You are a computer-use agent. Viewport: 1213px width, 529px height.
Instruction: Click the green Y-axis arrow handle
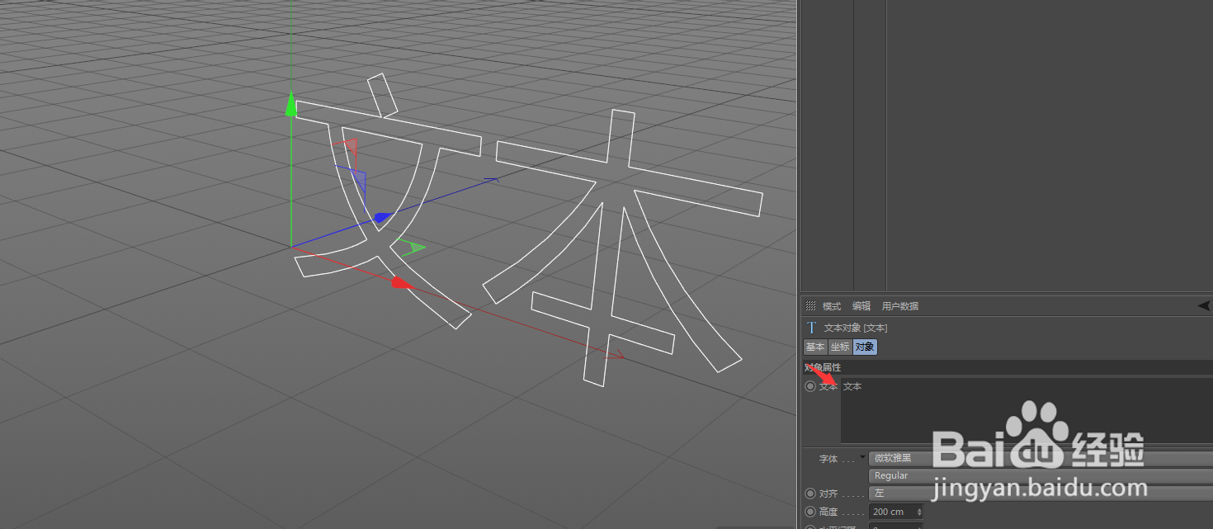290,105
